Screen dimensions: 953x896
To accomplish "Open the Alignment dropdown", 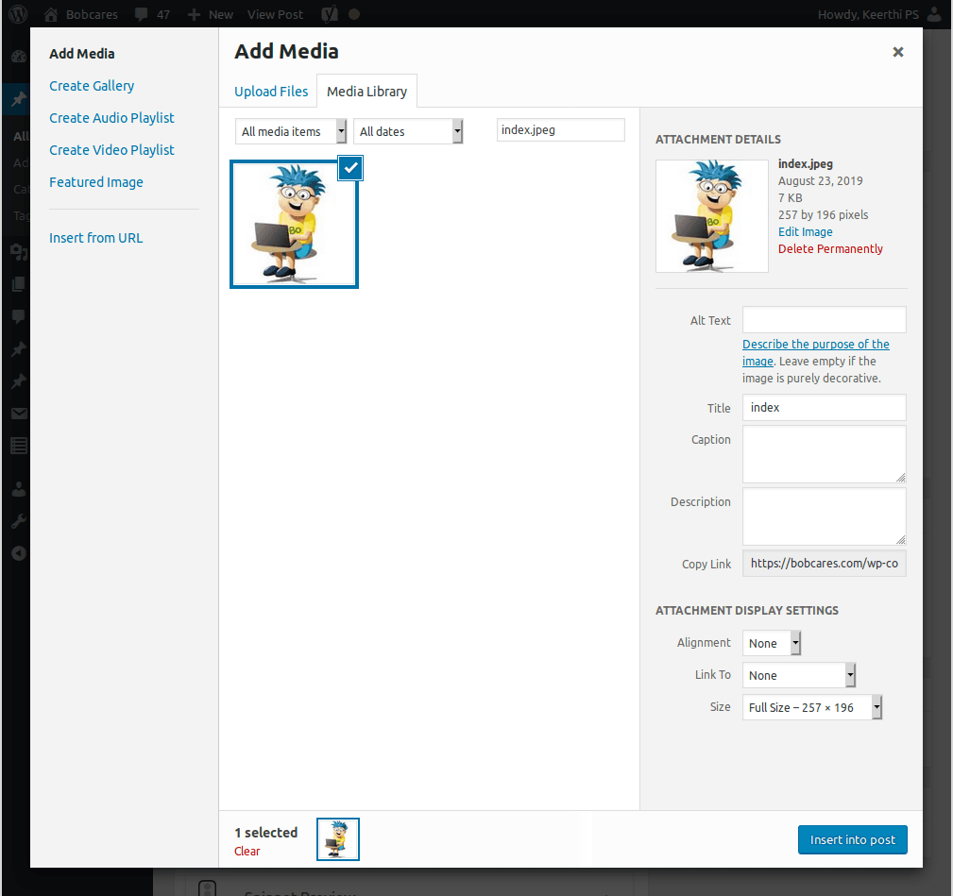I will (x=772, y=643).
